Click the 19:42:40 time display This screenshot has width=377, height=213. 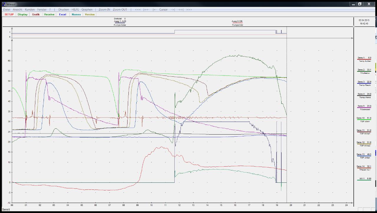[364, 24]
